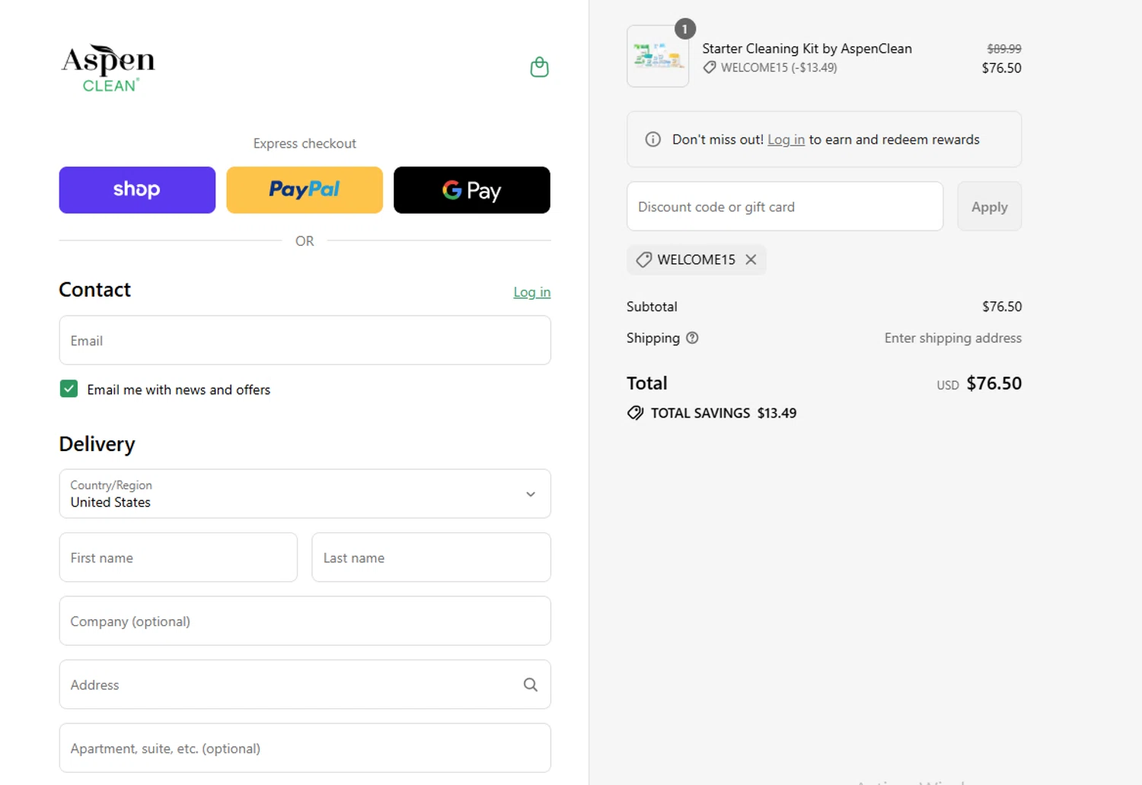
Task: Click Apply discount button
Action: point(989,206)
